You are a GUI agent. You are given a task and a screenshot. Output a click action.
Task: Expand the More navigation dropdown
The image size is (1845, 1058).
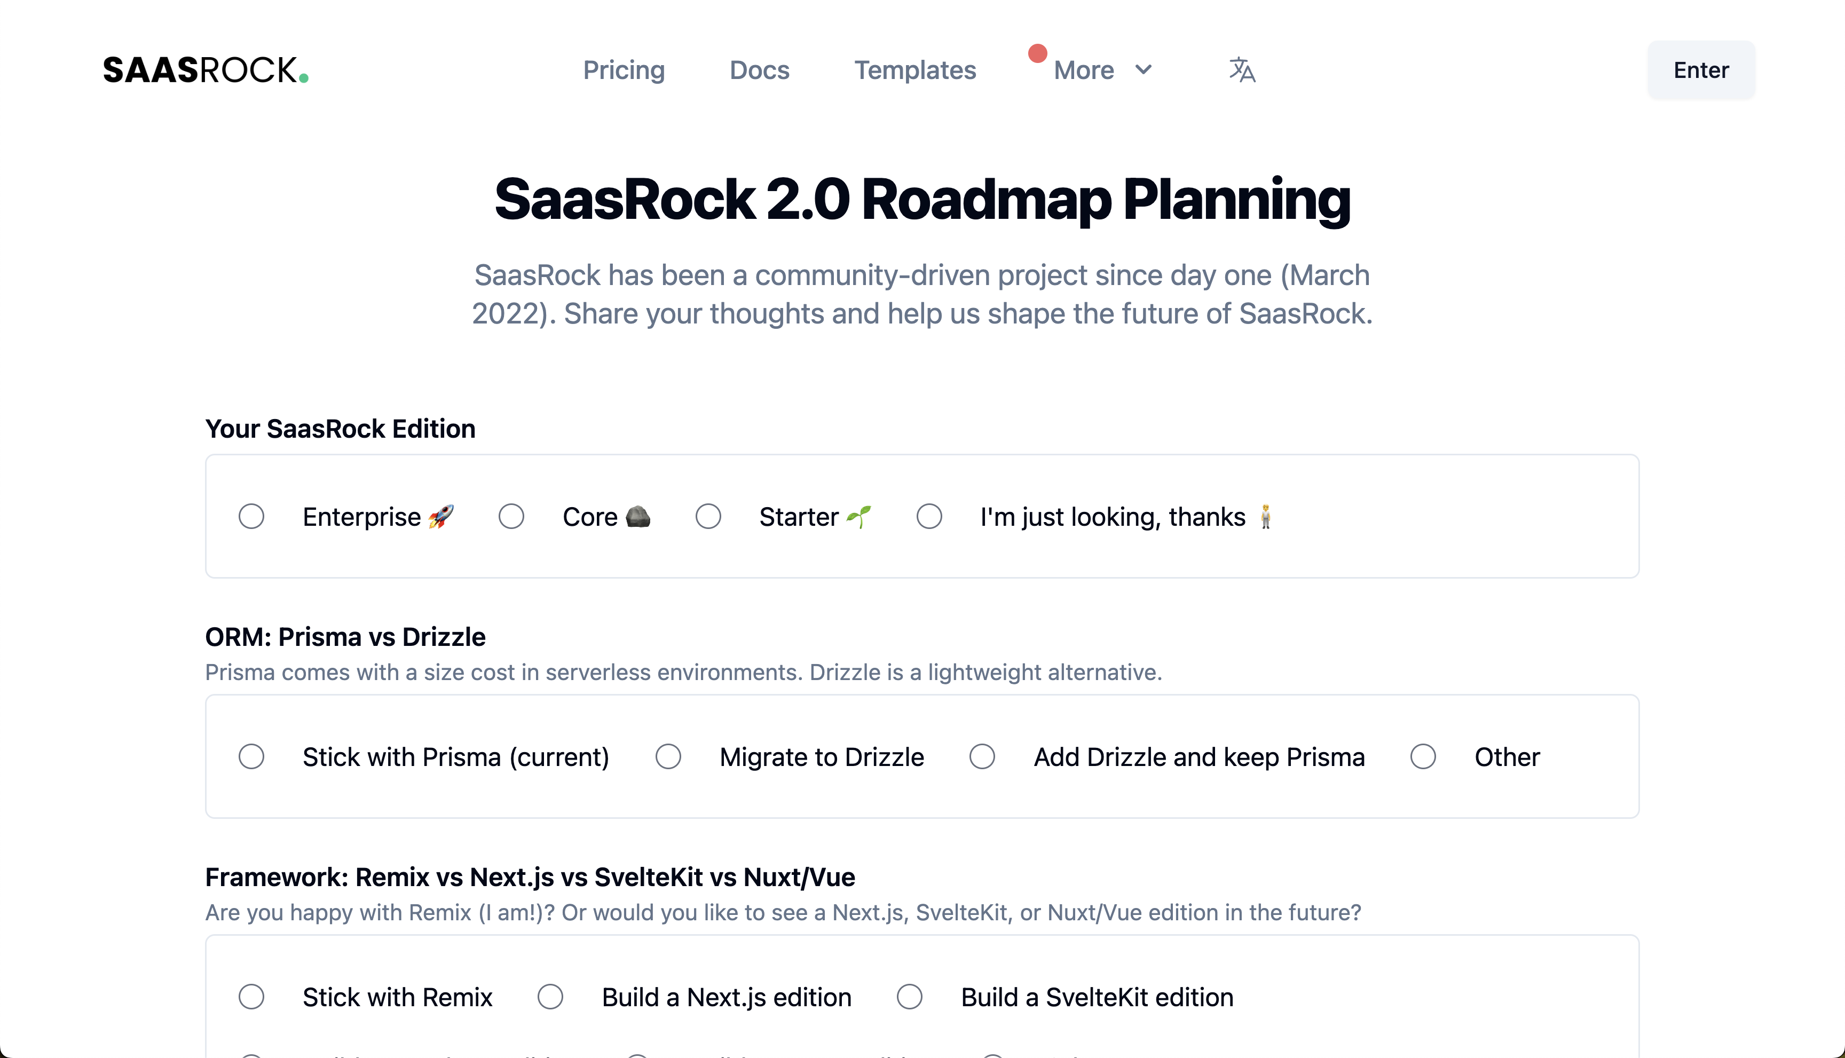[x=1084, y=70]
